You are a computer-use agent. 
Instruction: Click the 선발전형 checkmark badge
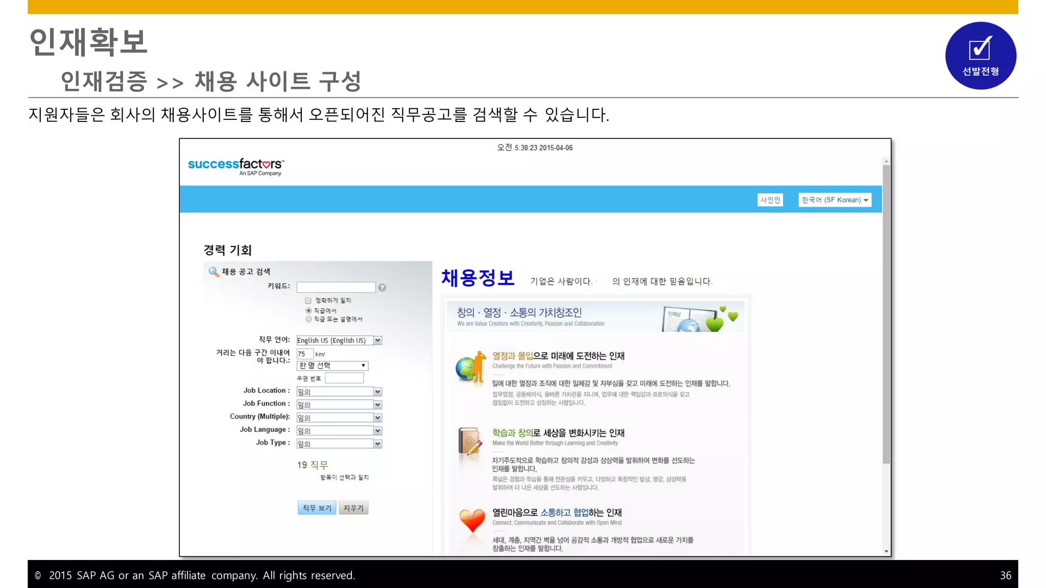pyautogui.click(x=981, y=56)
